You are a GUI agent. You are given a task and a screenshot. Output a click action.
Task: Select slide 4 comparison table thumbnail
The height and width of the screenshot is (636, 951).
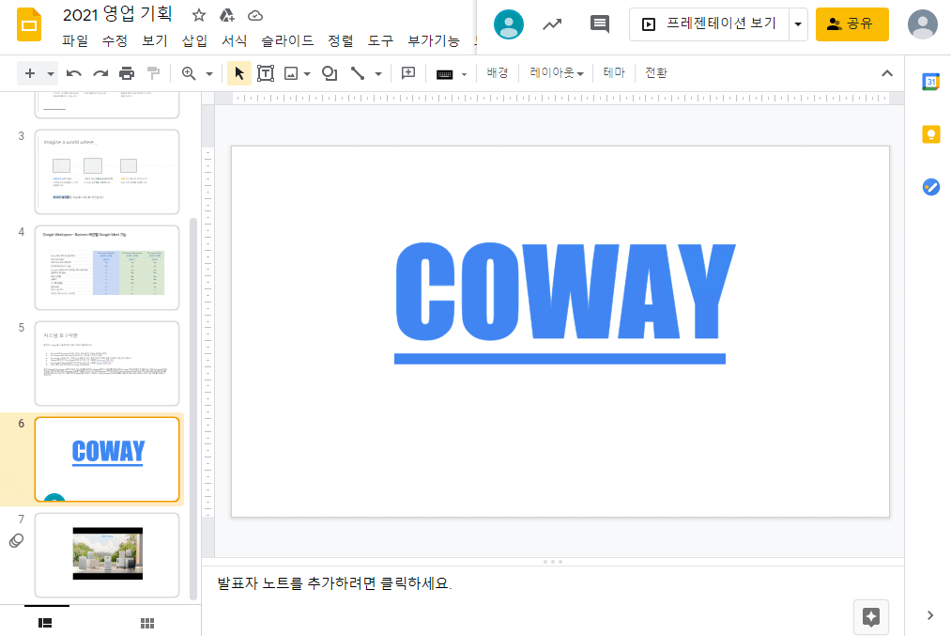point(107,268)
